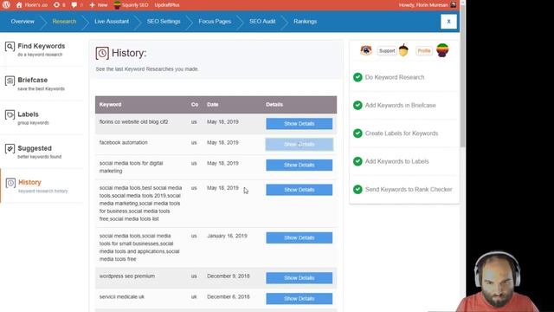Click the Labels tag icon
Screen dimensions: 554x312
point(10,115)
